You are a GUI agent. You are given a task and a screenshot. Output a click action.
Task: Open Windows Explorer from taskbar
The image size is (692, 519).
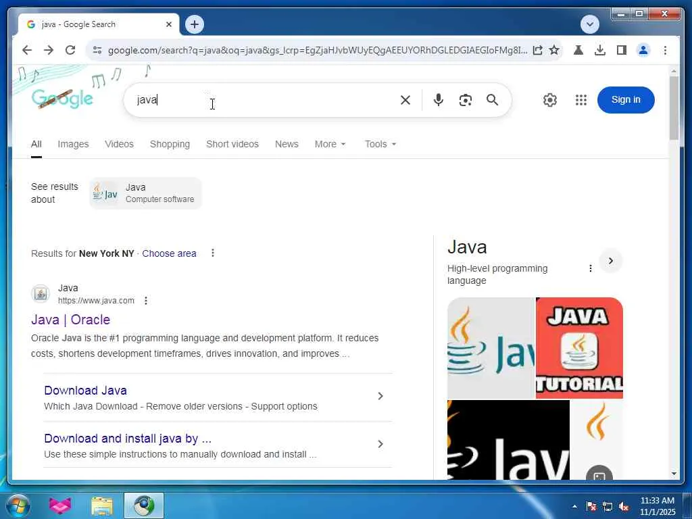(x=102, y=505)
